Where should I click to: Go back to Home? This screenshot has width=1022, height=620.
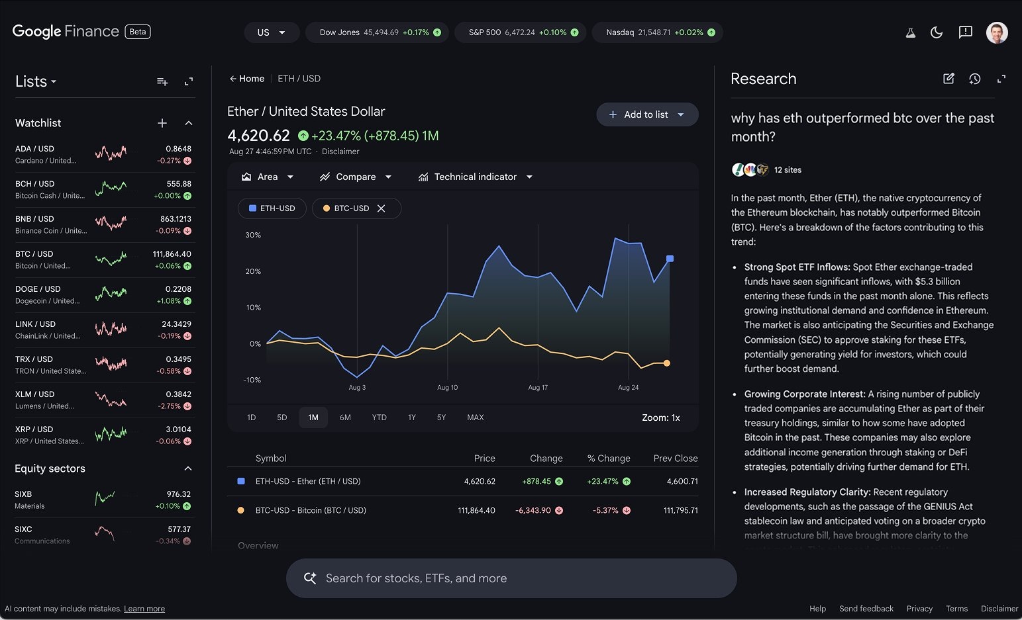pos(247,79)
